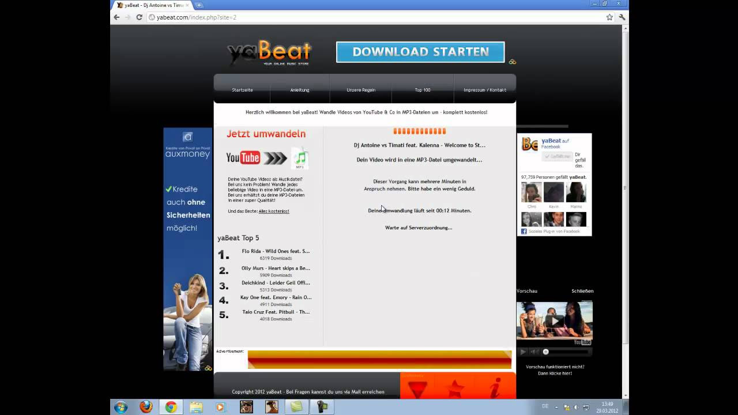
Task: Click the 'Dann klicke hier!' preview help link
Action: click(555, 373)
